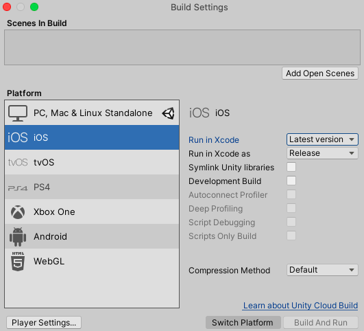Close the Build Settings window
The height and width of the screenshot is (331, 364).
coord(7,7)
